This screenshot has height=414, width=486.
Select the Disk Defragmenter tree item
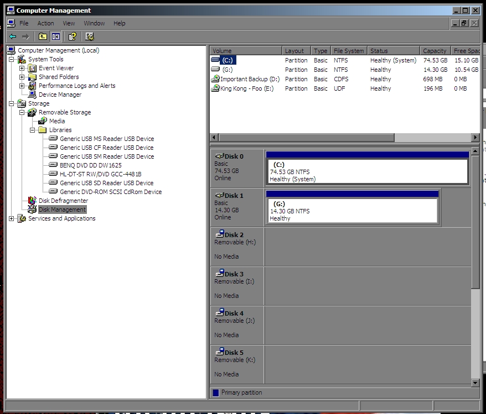pyautogui.click(x=63, y=201)
